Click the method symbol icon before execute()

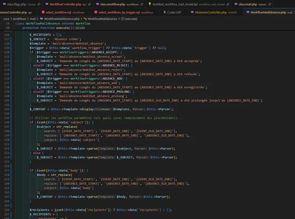122,19
